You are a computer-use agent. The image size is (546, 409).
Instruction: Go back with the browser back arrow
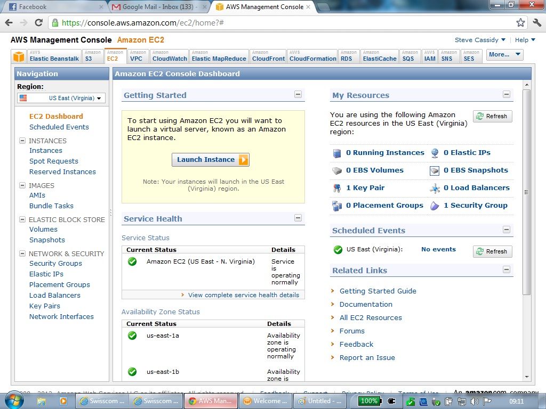tap(9, 22)
